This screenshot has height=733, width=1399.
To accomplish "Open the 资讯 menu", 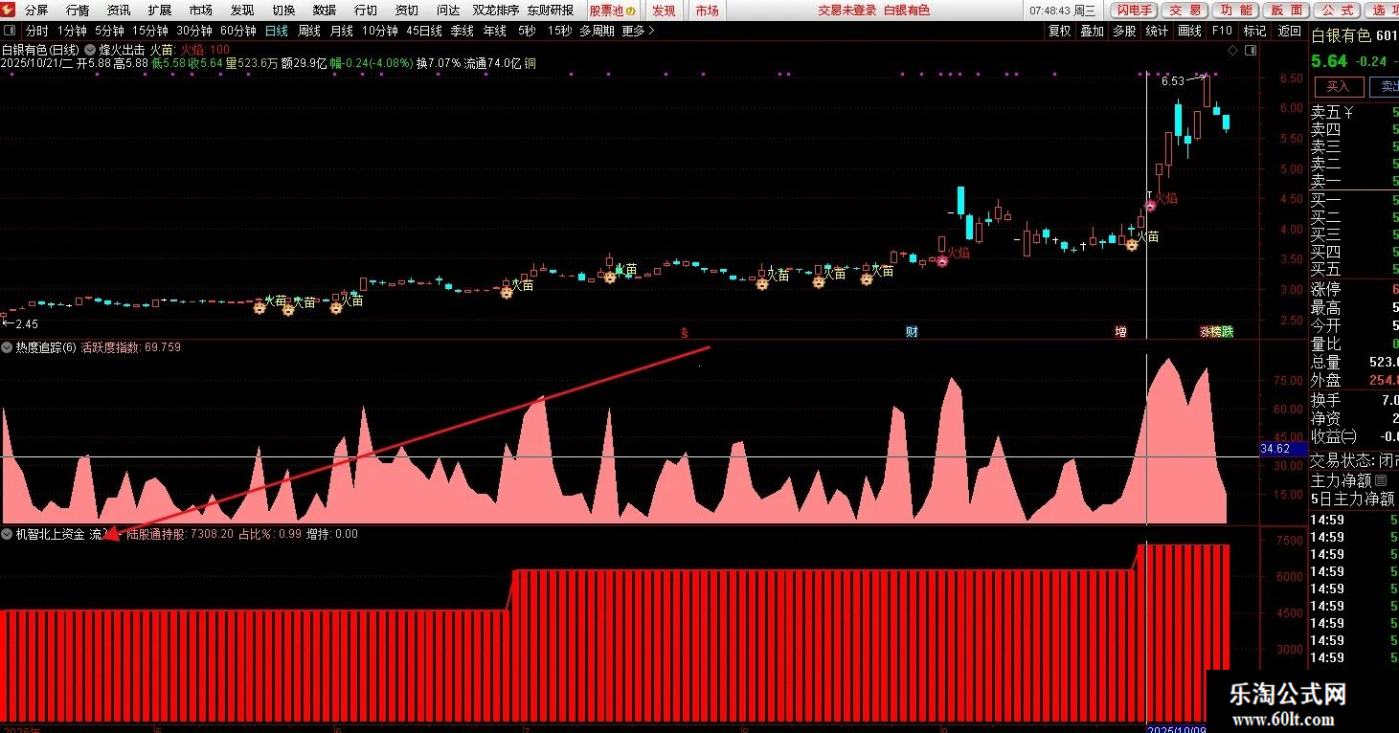I will [119, 11].
